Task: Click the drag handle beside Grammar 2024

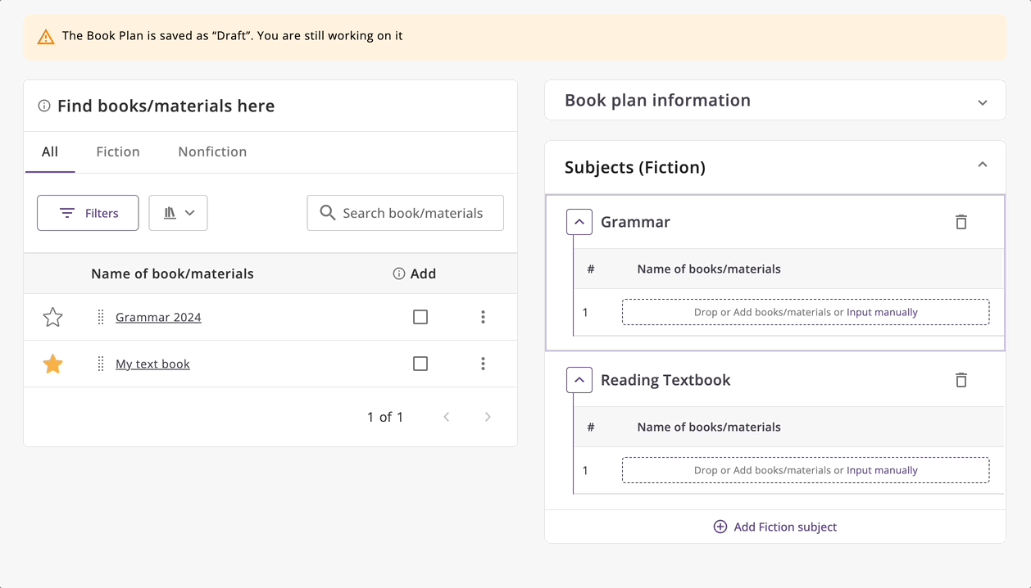Action: (101, 317)
